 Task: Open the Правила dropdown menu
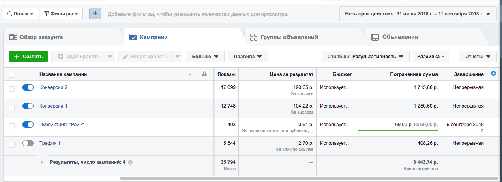pos(248,57)
